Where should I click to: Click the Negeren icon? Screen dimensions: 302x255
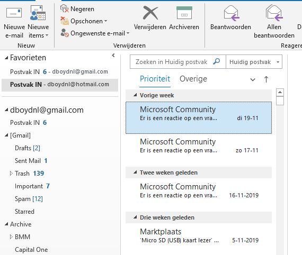coord(65,9)
